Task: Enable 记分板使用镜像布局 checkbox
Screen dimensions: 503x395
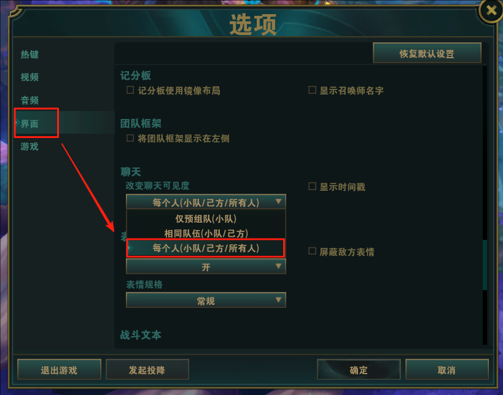Action: pos(130,90)
